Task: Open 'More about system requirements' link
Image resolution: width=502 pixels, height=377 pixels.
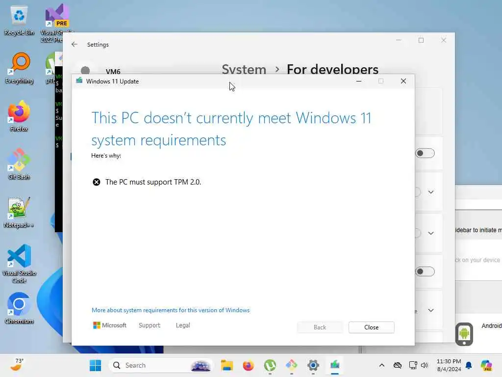Action: 170,310
